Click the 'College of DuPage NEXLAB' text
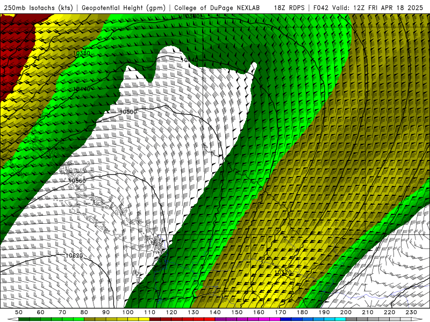430x322 pixels. pyautogui.click(x=217, y=8)
